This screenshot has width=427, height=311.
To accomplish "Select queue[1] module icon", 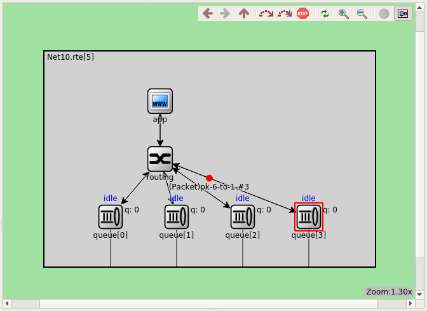I will click(x=177, y=217).
